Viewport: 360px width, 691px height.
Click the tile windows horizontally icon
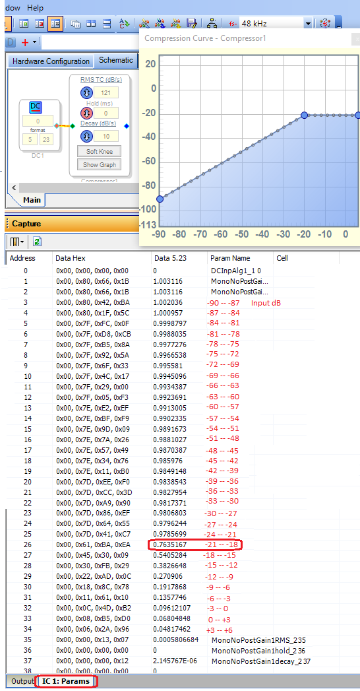[x=107, y=24]
